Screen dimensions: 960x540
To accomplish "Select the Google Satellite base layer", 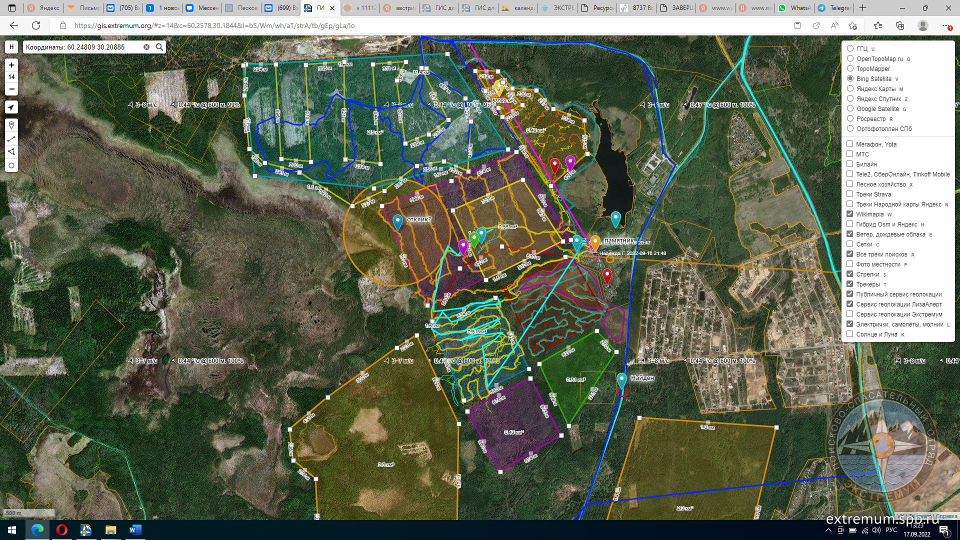I will pos(850,108).
